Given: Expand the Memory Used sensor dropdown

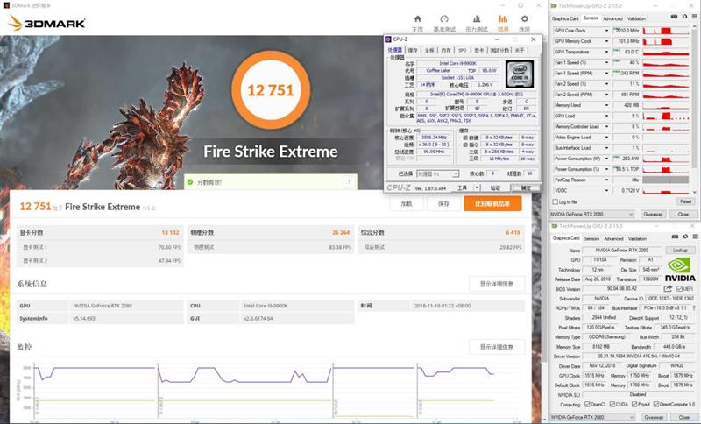Looking at the screenshot, I should pos(606,105).
